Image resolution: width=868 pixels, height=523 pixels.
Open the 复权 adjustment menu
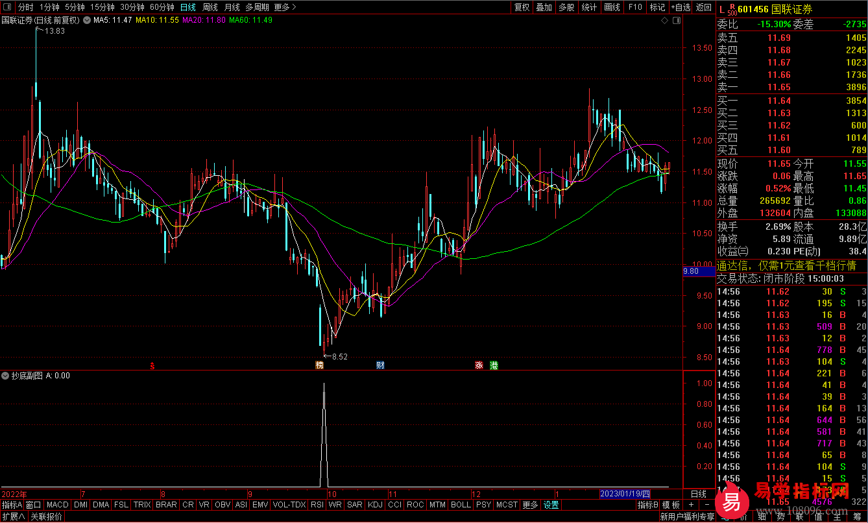click(x=522, y=7)
